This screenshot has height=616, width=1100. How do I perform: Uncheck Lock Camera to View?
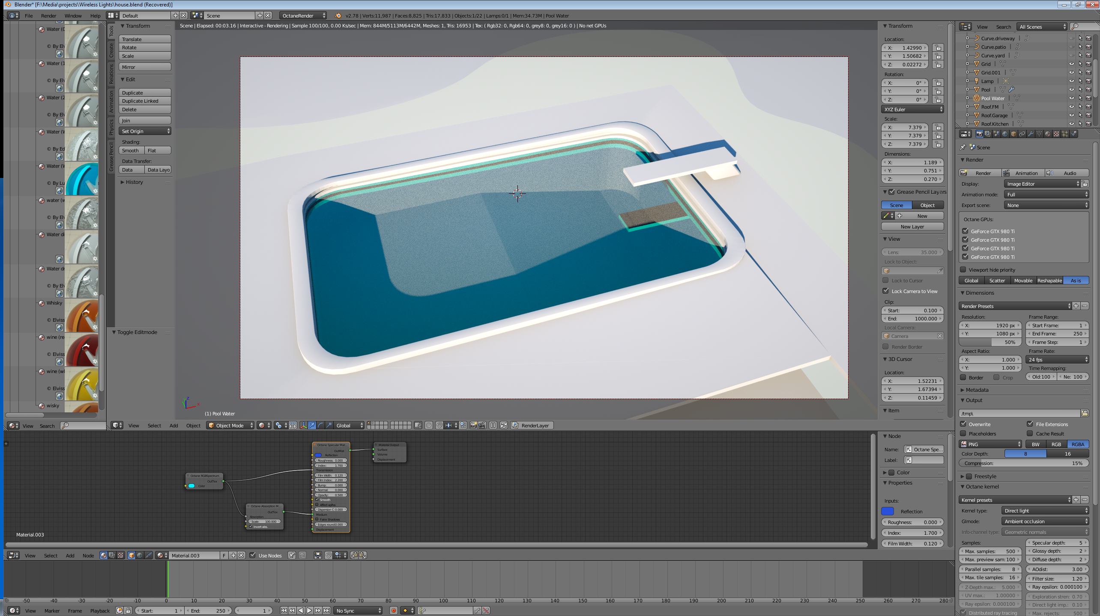pos(886,291)
